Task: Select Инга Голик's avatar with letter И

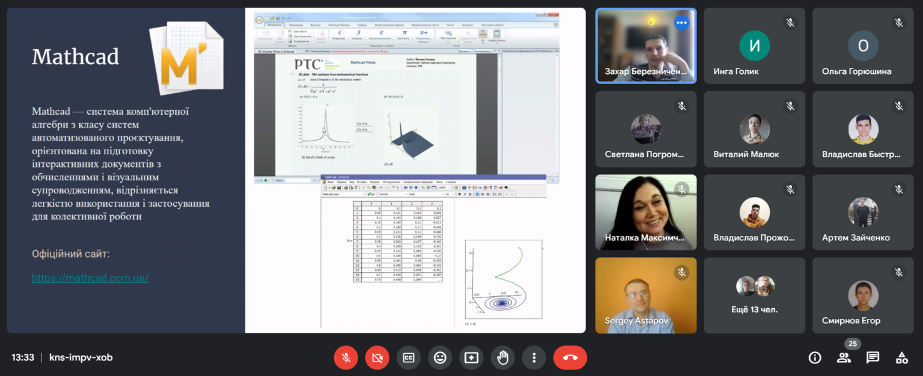Action: tap(754, 46)
